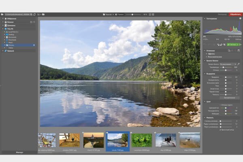Select the rooster thumbnail in filmstrip
This screenshot has height=162, width=243.
[69, 140]
